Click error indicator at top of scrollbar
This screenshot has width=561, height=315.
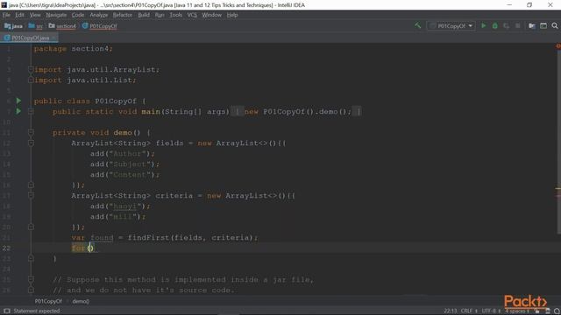click(x=557, y=46)
